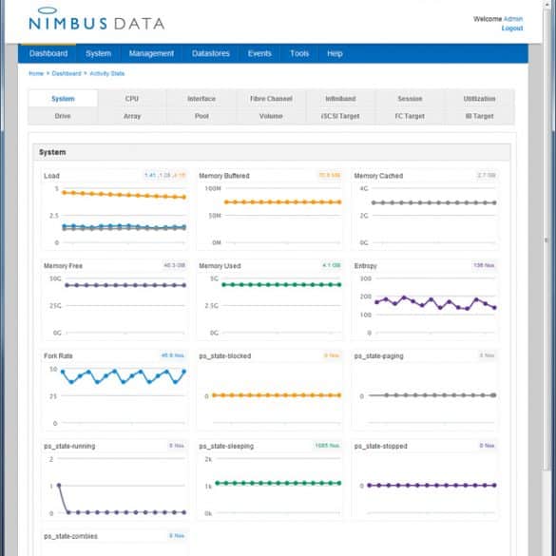Screen dimensions: 556x556
Task: Click the ps_state-zombies title
Action: tap(70, 536)
